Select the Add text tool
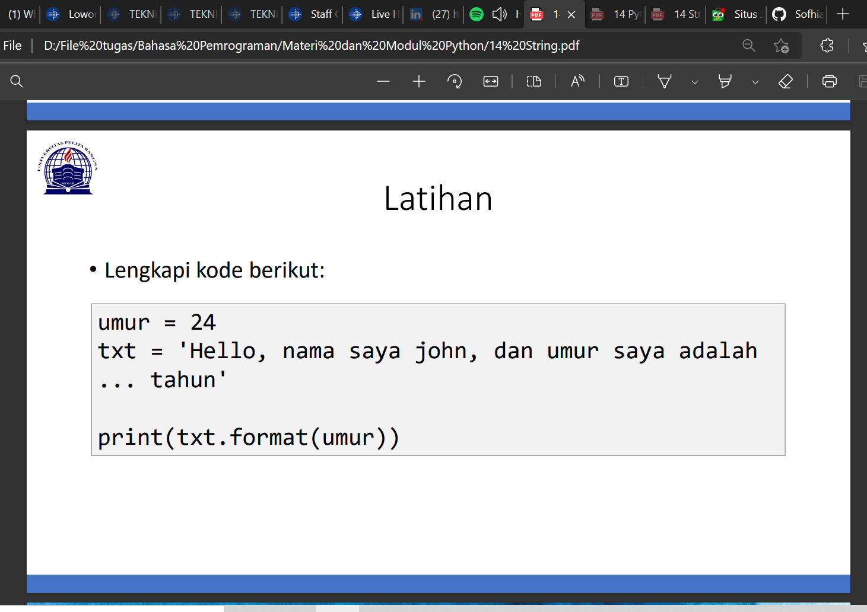This screenshot has height=612, width=867. tap(621, 81)
